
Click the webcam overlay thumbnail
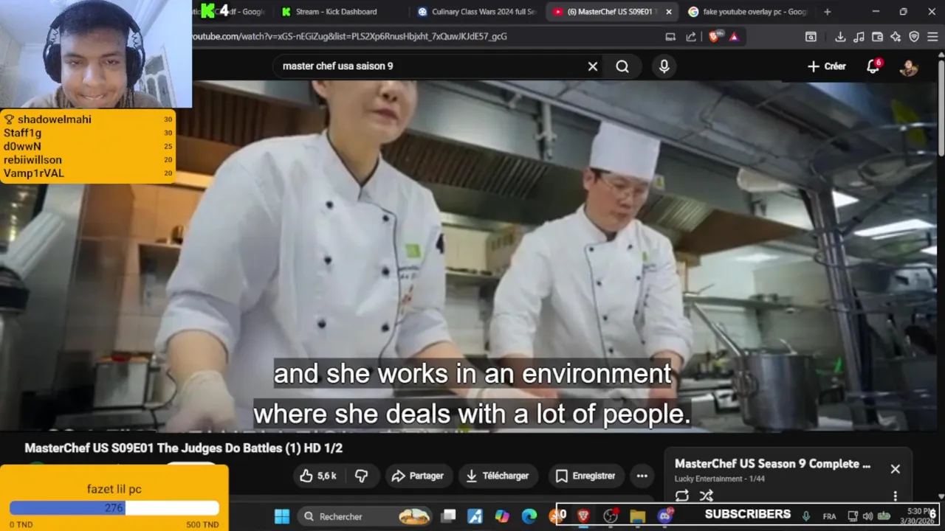tap(96, 54)
